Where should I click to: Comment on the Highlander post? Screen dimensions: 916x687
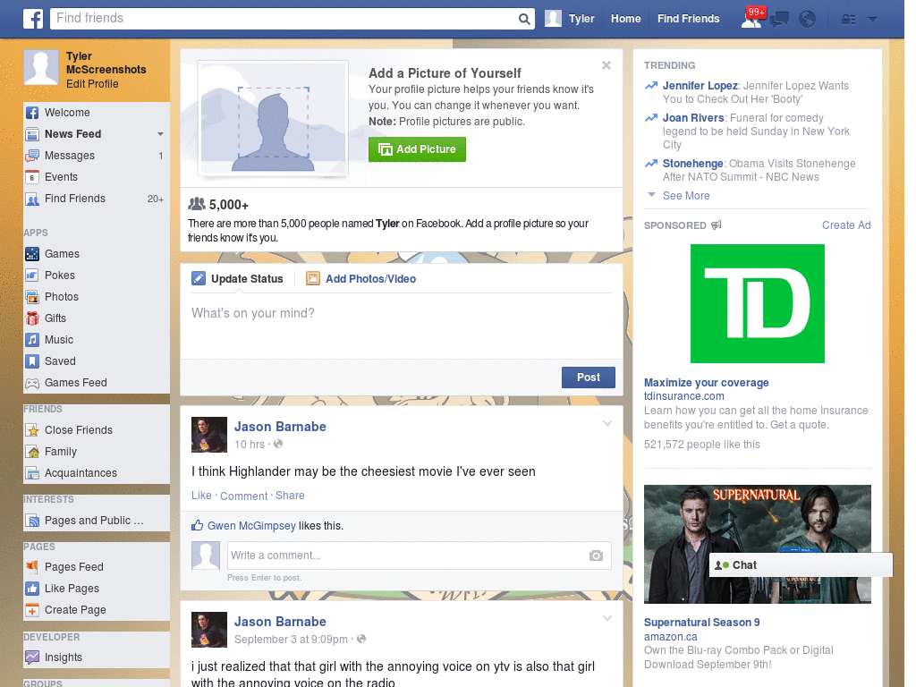point(243,496)
